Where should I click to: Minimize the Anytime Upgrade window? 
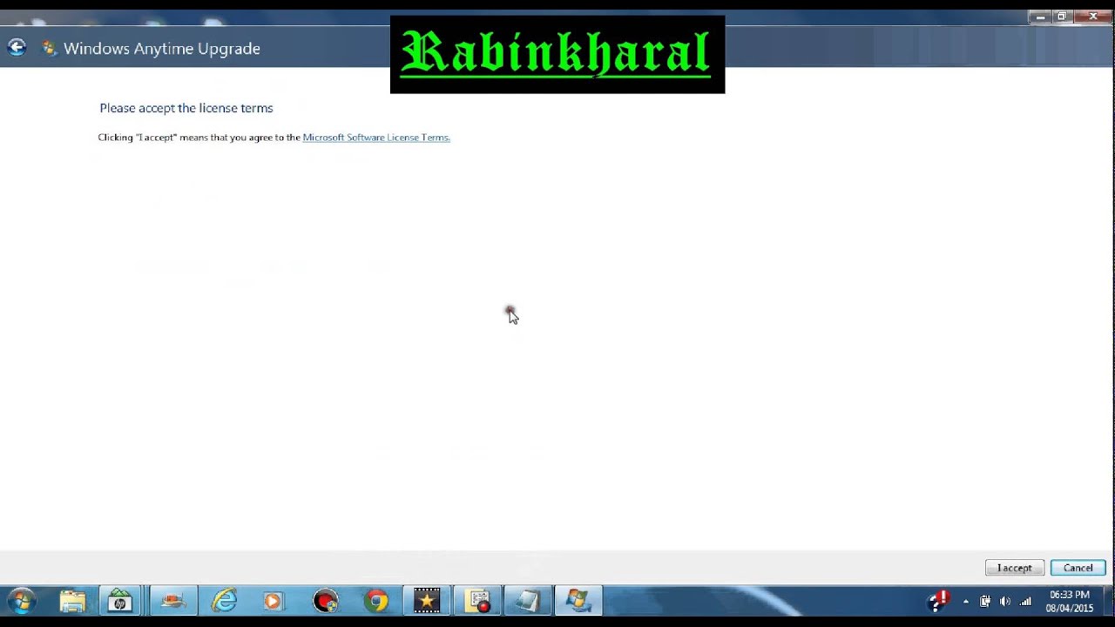click(1039, 17)
